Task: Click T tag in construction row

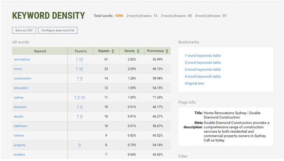Action: tap(78, 79)
